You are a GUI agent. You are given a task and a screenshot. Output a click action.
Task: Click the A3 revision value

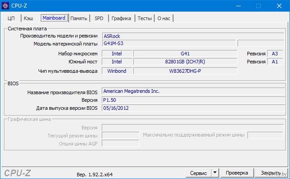(275, 54)
